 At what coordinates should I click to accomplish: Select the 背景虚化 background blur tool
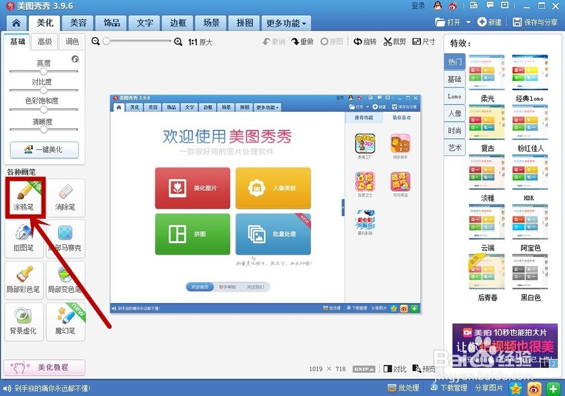click(24, 322)
